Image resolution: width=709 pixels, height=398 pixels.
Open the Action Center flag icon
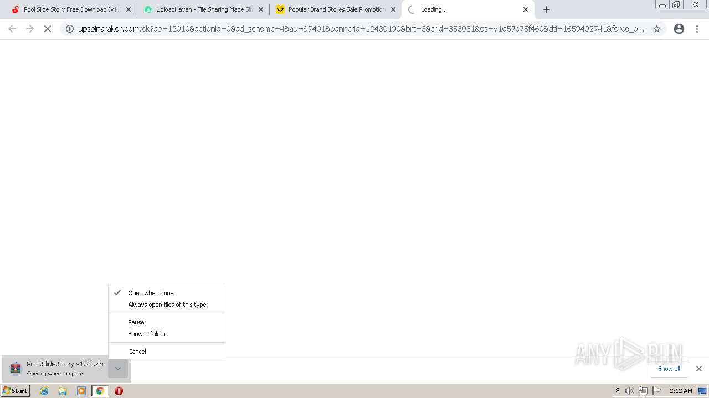pyautogui.click(x=656, y=391)
